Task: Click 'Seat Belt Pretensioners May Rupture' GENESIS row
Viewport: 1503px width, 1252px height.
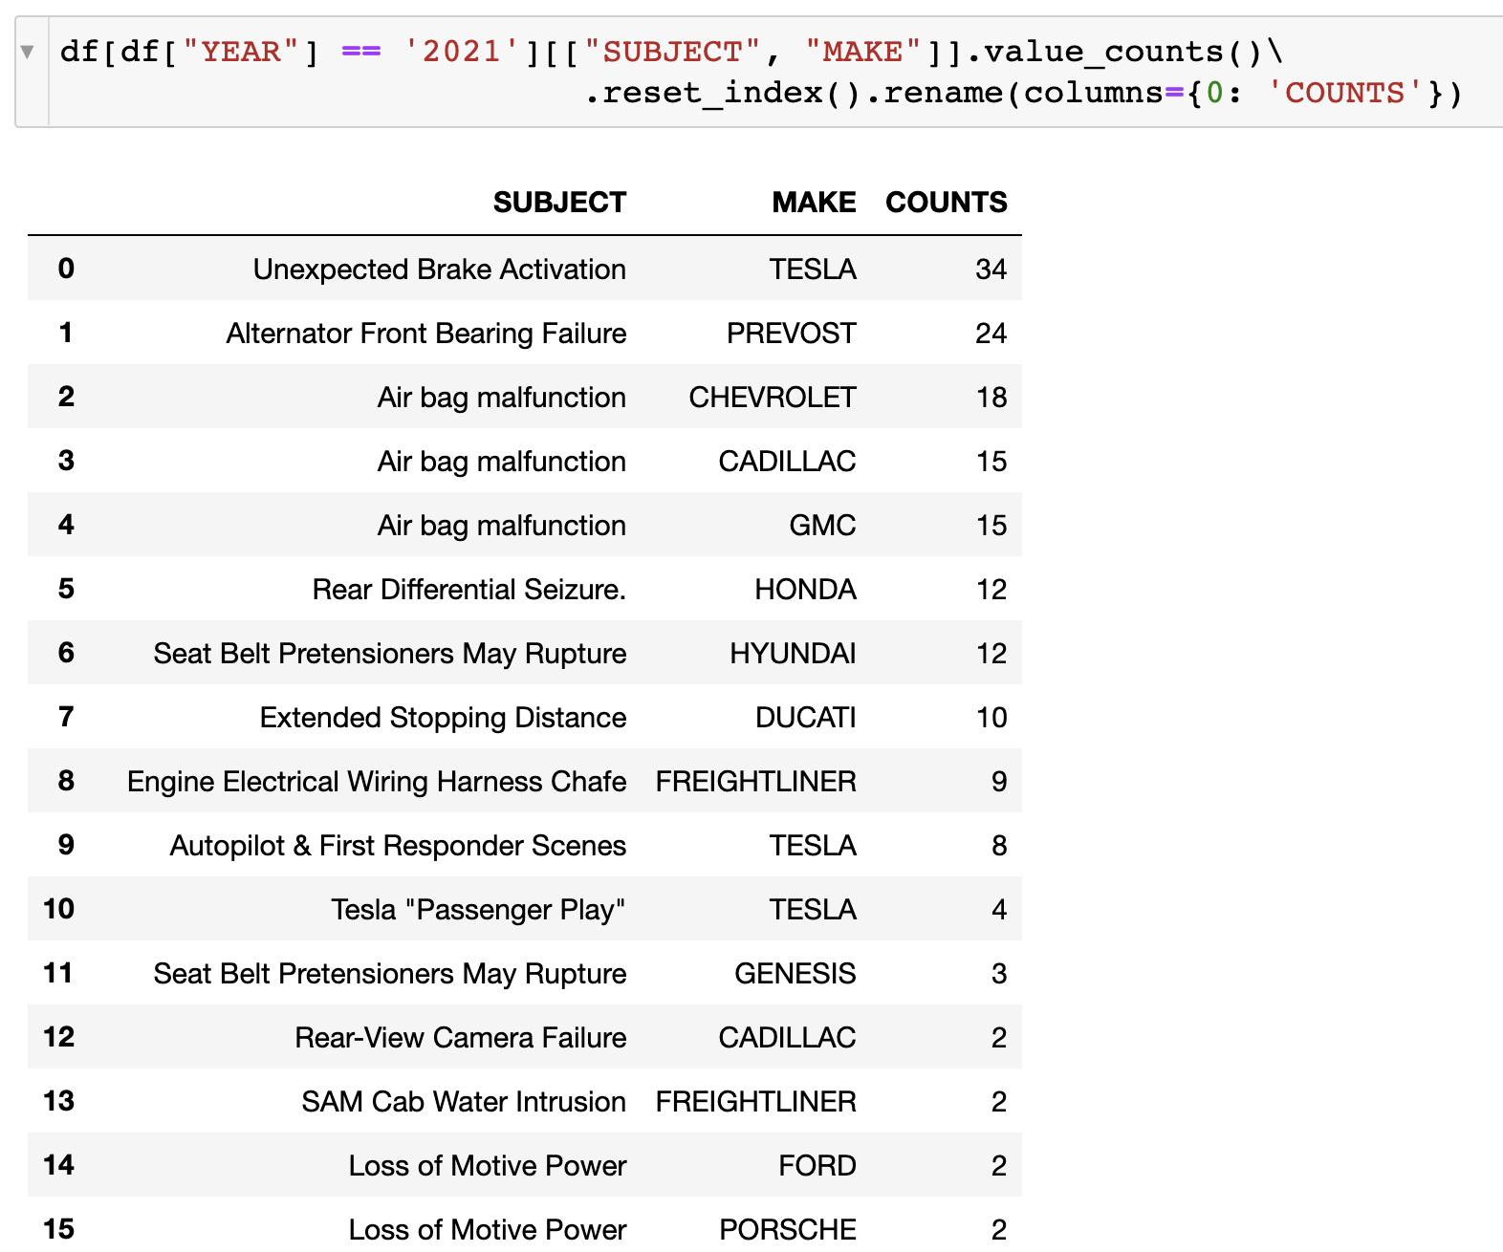Action: (x=390, y=974)
